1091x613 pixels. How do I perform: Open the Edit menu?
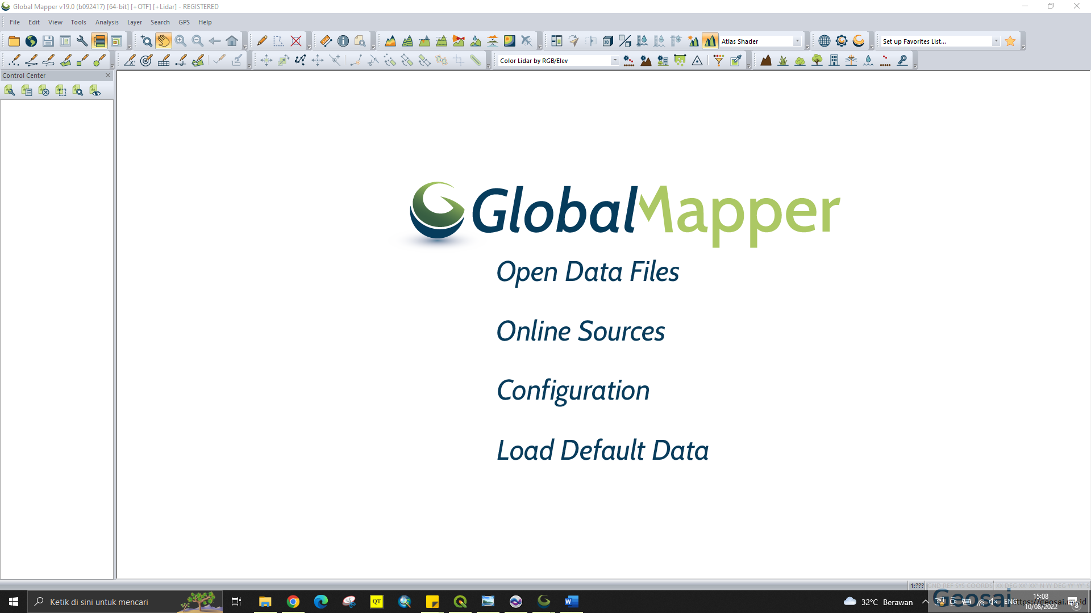pos(34,22)
